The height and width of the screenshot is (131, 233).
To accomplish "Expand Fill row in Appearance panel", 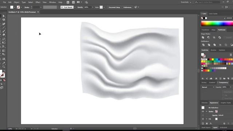I will (206, 119).
